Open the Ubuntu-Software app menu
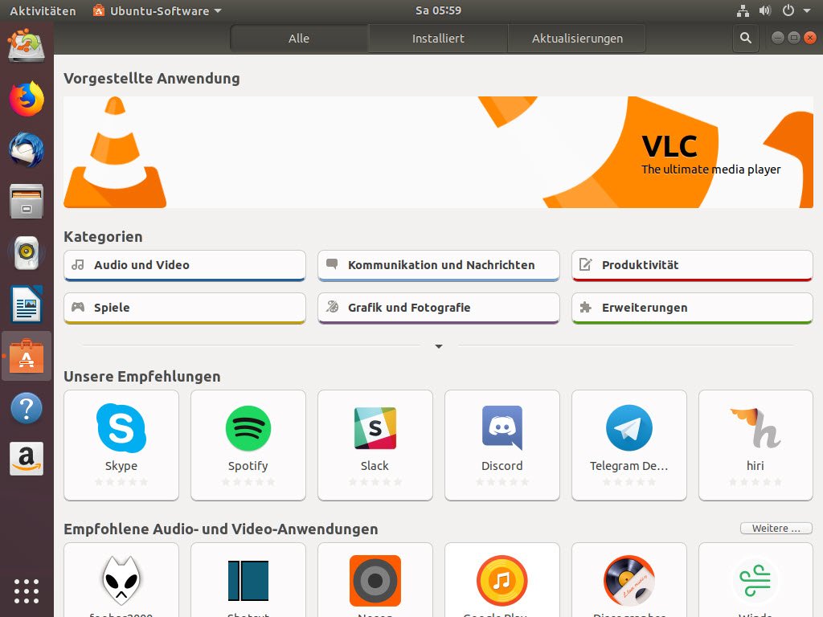Viewport: 823px width, 617px height. [157, 10]
